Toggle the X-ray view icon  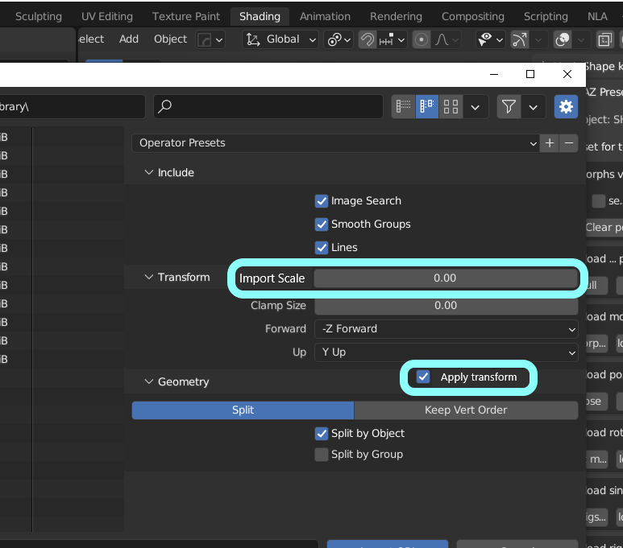(x=604, y=39)
